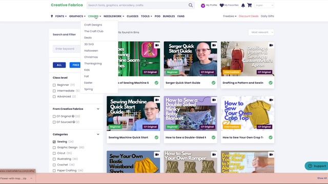
Task: Click video icon on Drafting a Pattern card
Action: [x=271, y=45]
